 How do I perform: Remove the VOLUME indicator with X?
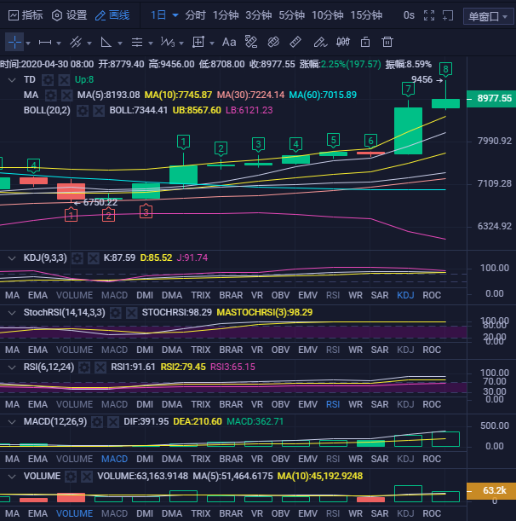(x=87, y=477)
